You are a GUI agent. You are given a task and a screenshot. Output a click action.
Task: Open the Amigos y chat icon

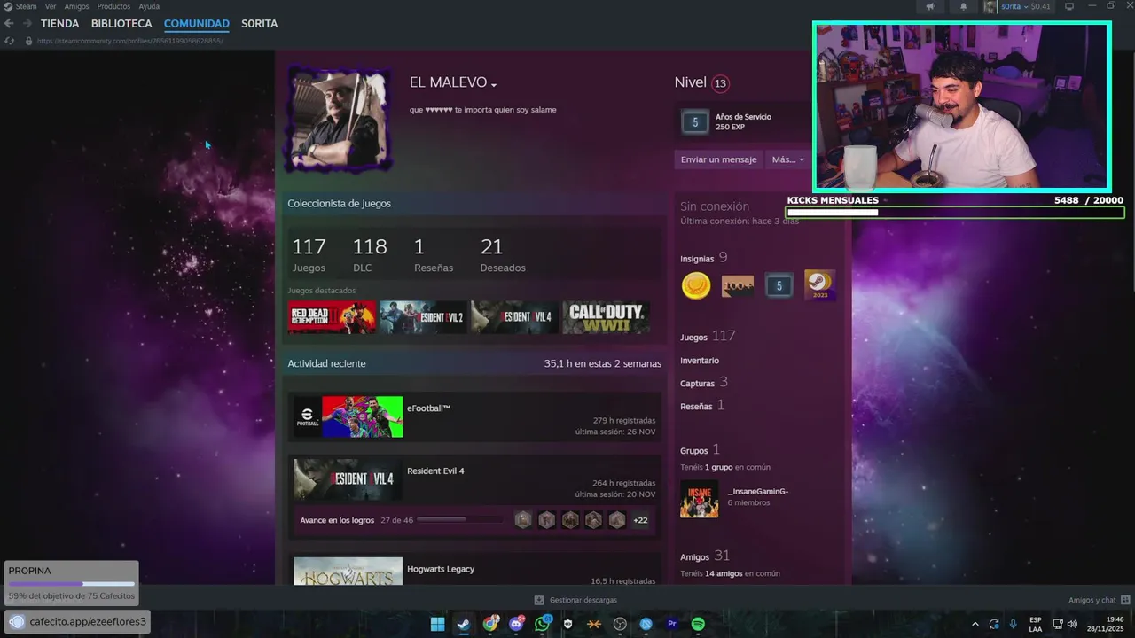[x=1126, y=600]
